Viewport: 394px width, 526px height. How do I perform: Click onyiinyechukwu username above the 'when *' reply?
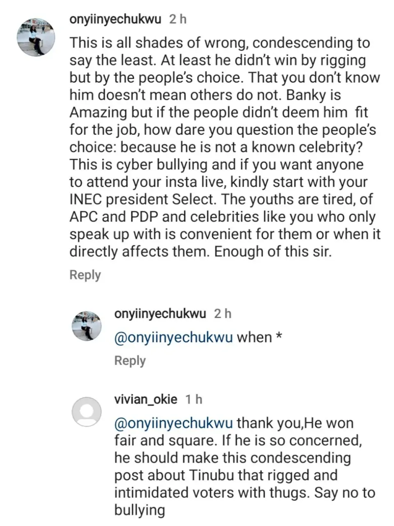click(160, 314)
